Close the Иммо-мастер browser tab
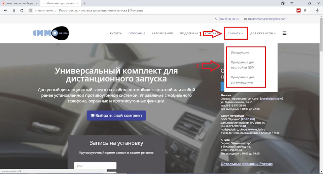This screenshot has width=323, height=174. [78, 3]
